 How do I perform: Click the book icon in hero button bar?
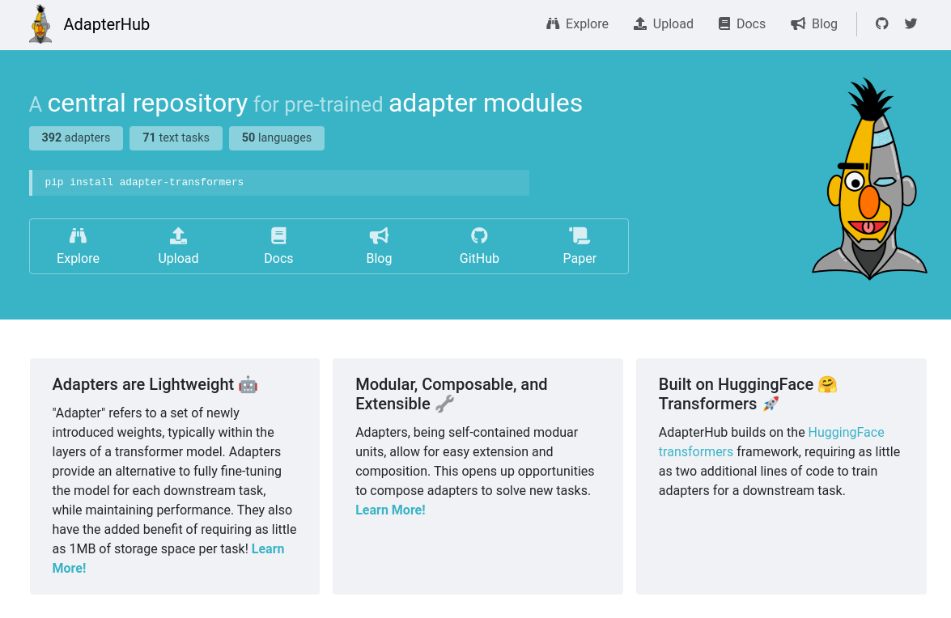(x=278, y=235)
